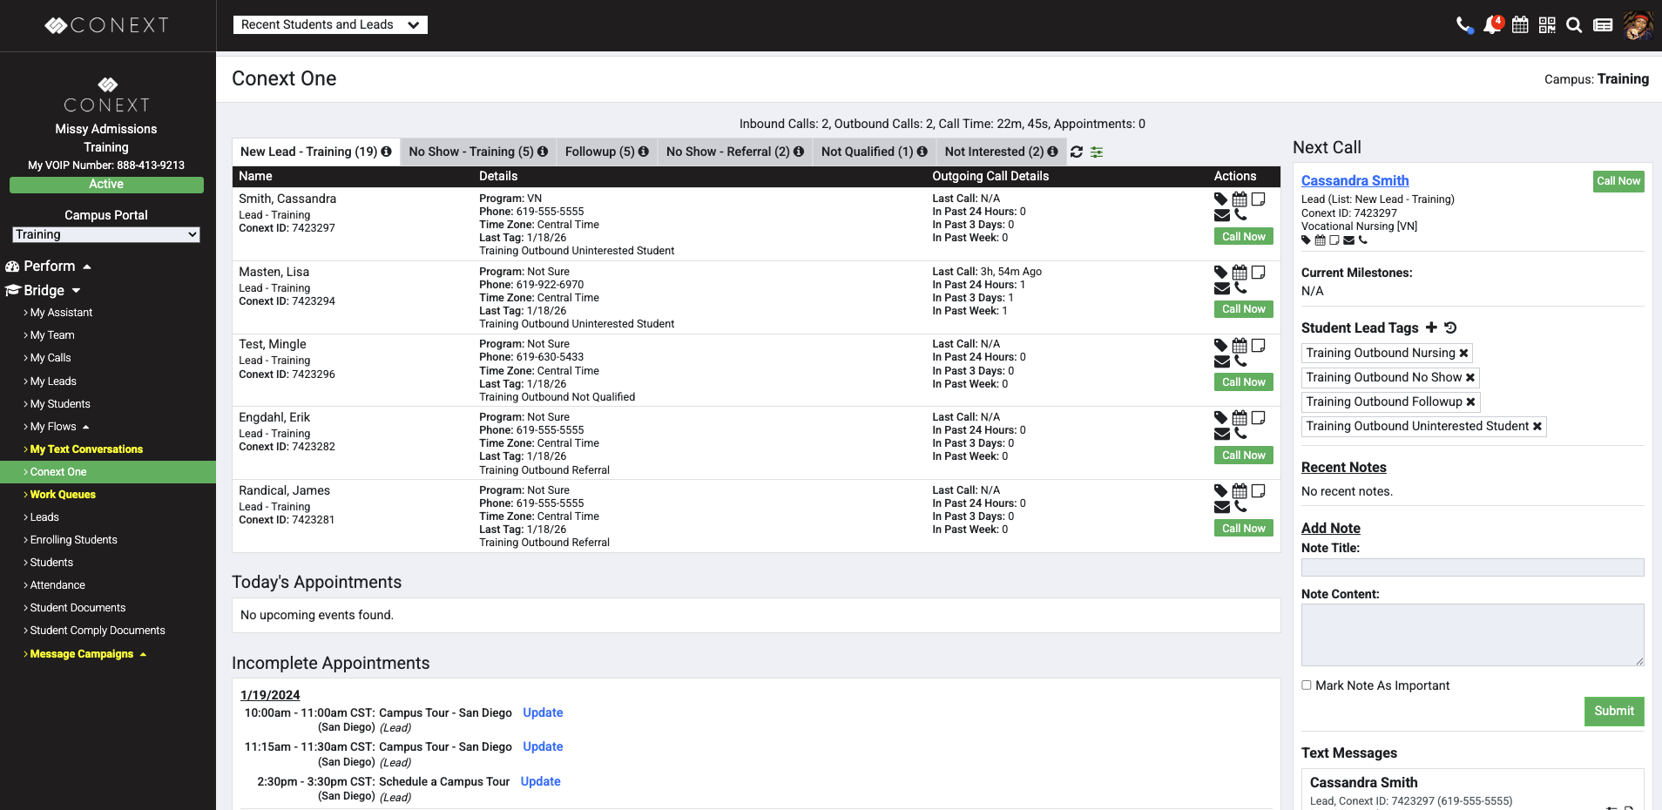
Task: Switch to the Followup (5) tab
Action: tap(606, 152)
